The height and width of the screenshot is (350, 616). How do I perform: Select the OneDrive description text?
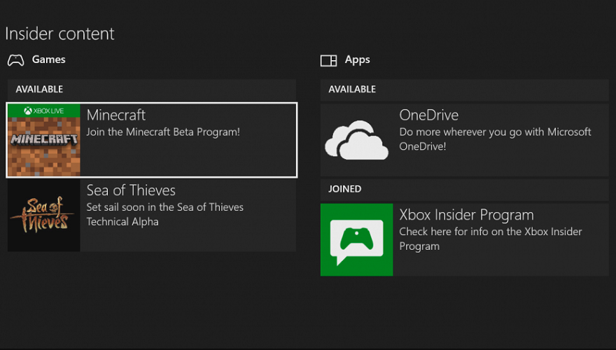(x=495, y=139)
